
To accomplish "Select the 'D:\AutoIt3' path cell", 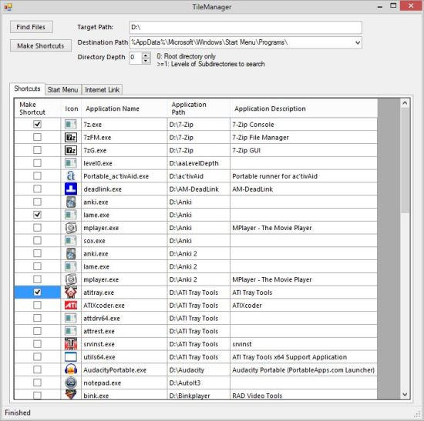I will pyautogui.click(x=199, y=383).
